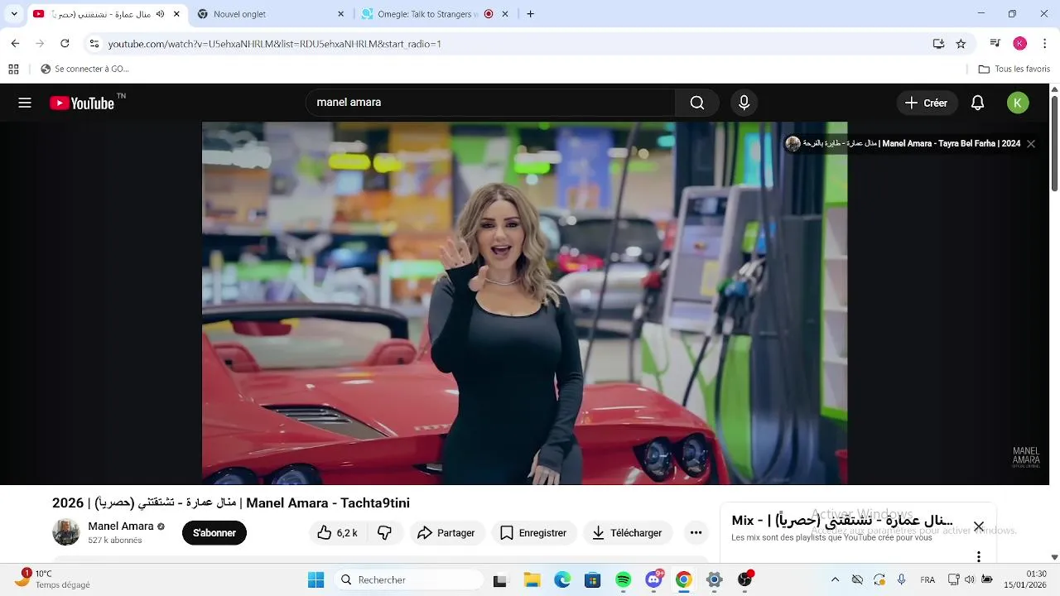Open the Manel Amara Tayra Bel Farha card
The height and width of the screenshot is (596, 1060).
pos(903,143)
